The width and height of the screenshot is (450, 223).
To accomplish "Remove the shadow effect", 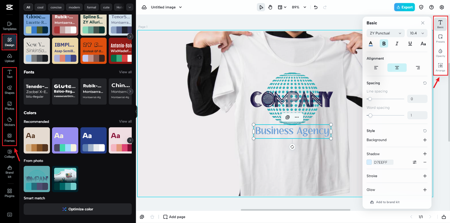I will [x=425, y=162].
